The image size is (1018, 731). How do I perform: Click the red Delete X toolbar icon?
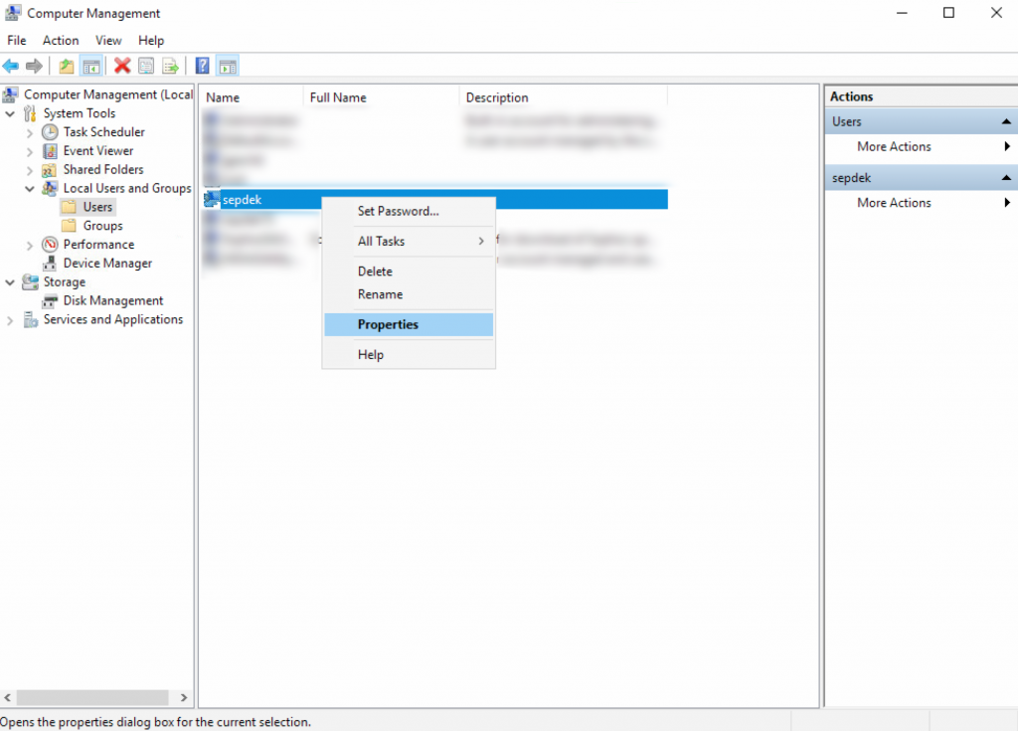click(122, 66)
